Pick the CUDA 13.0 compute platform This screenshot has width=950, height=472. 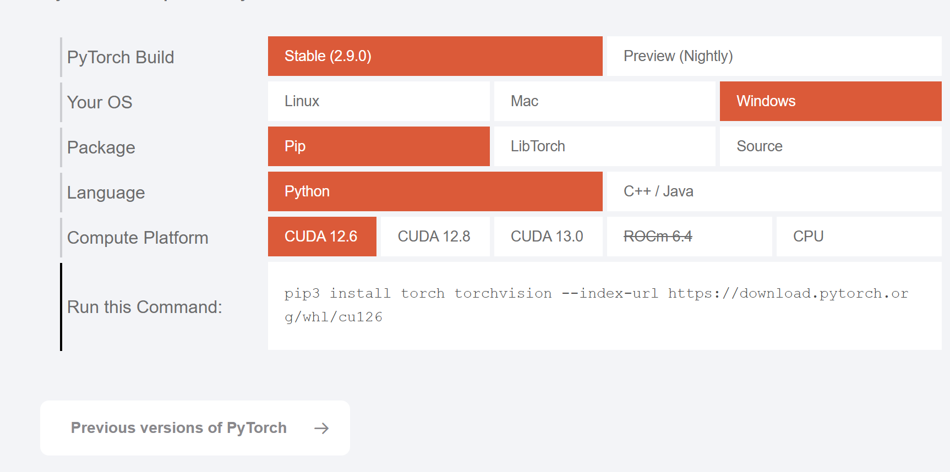coord(548,237)
